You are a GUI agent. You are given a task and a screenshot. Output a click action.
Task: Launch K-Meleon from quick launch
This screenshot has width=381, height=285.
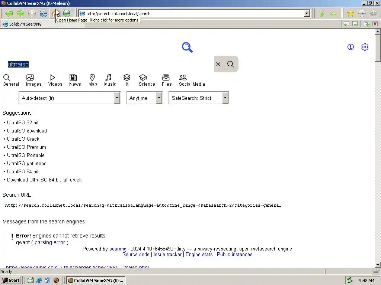[x=56, y=280]
